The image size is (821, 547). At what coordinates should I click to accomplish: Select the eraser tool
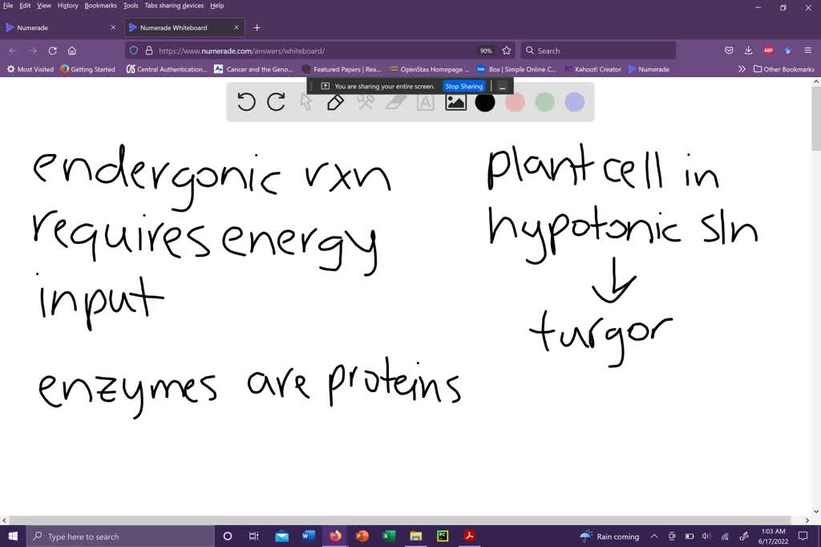coord(395,102)
